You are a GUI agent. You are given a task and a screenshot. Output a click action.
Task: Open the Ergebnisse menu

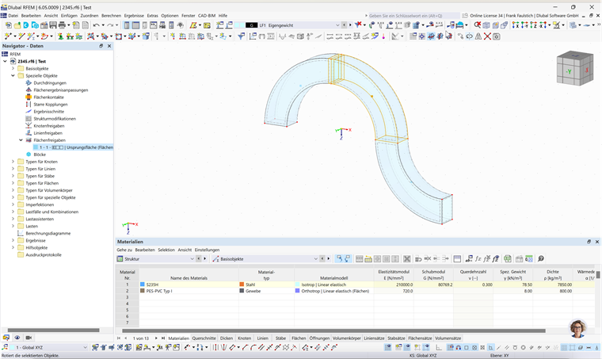pos(134,16)
